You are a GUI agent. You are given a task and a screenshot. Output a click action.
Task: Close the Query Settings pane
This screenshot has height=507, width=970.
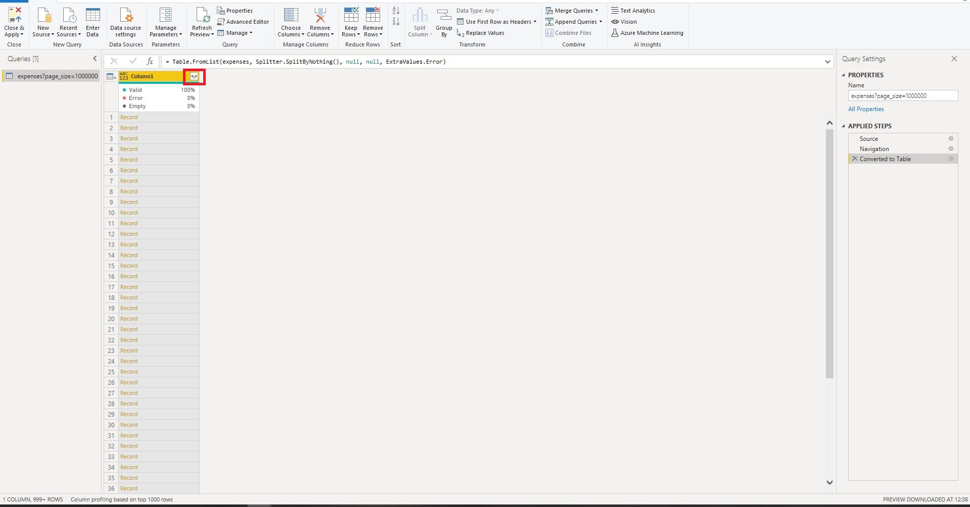(954, 59)
